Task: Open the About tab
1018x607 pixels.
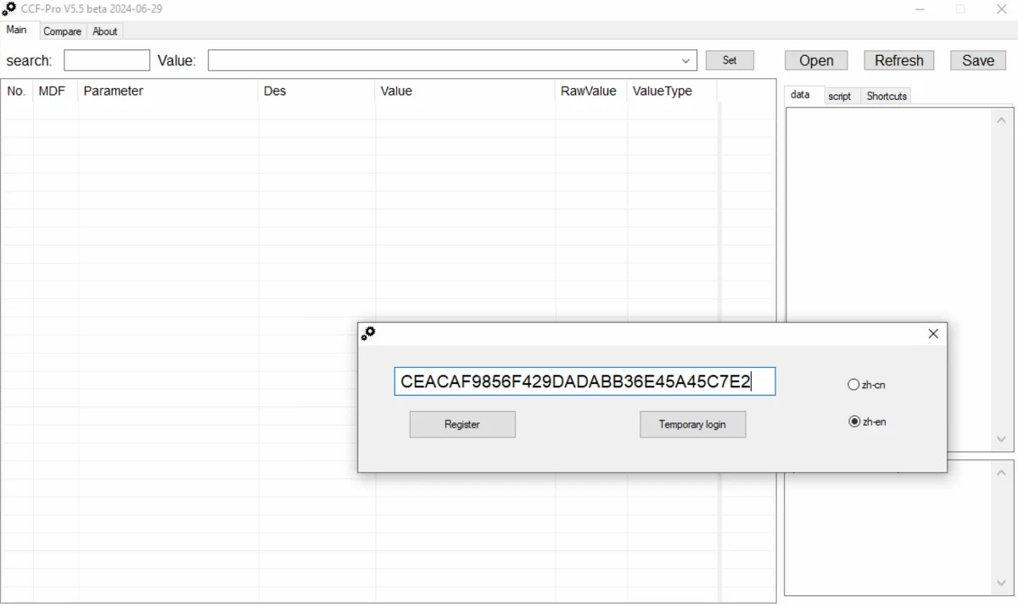Action: tap(104, 31)
